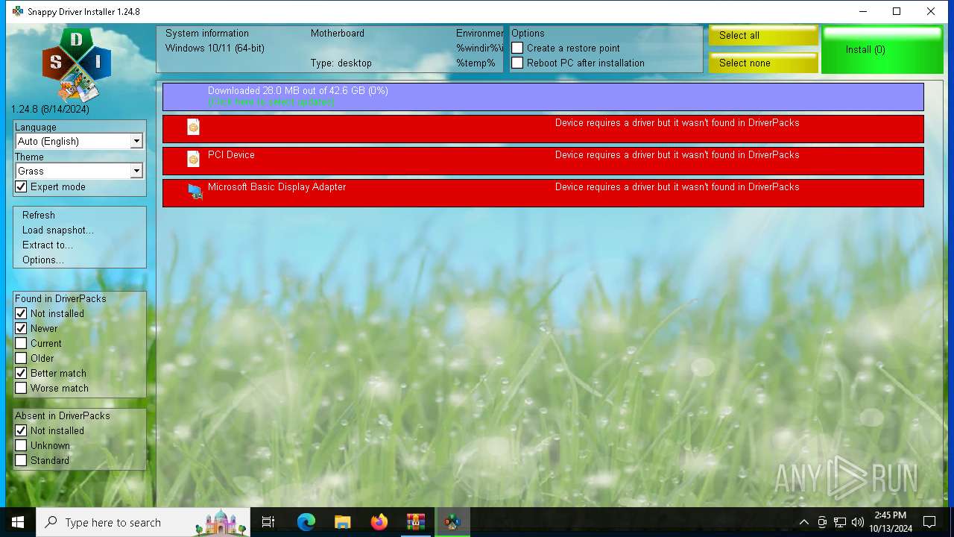Uncheck Not installed under Absent in DriverPacks
The width and height of the screenshot is (954, 537).
[x=21, y=430]
